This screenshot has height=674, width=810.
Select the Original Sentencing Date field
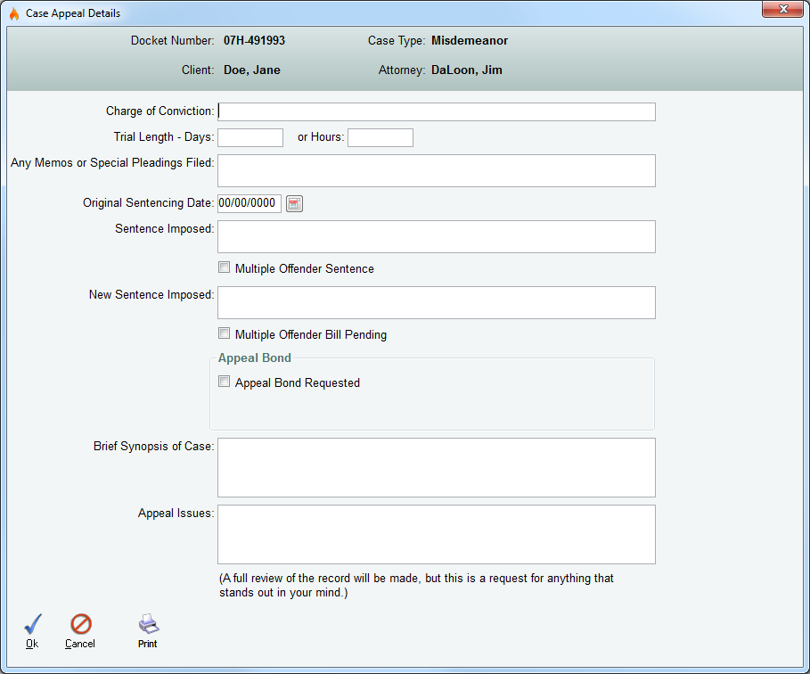pos(250,203)
